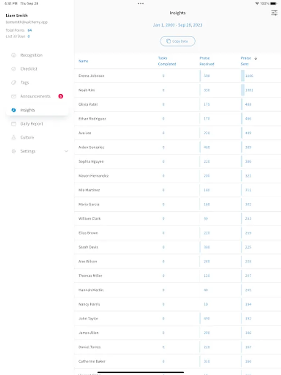Open the Insights menu item

pos(27,110)
